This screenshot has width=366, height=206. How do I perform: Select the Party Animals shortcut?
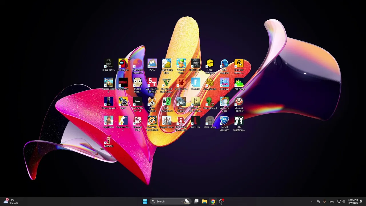152,104
